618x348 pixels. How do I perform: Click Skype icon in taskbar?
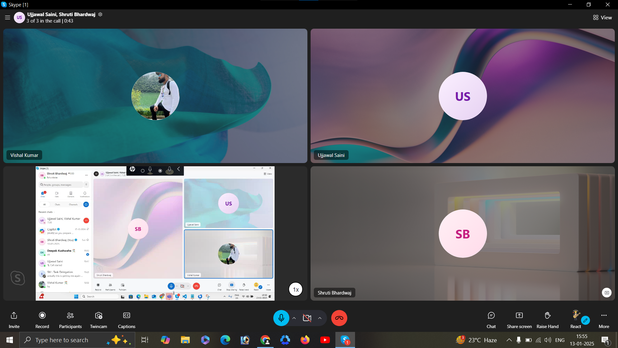[x=345, y=340]
